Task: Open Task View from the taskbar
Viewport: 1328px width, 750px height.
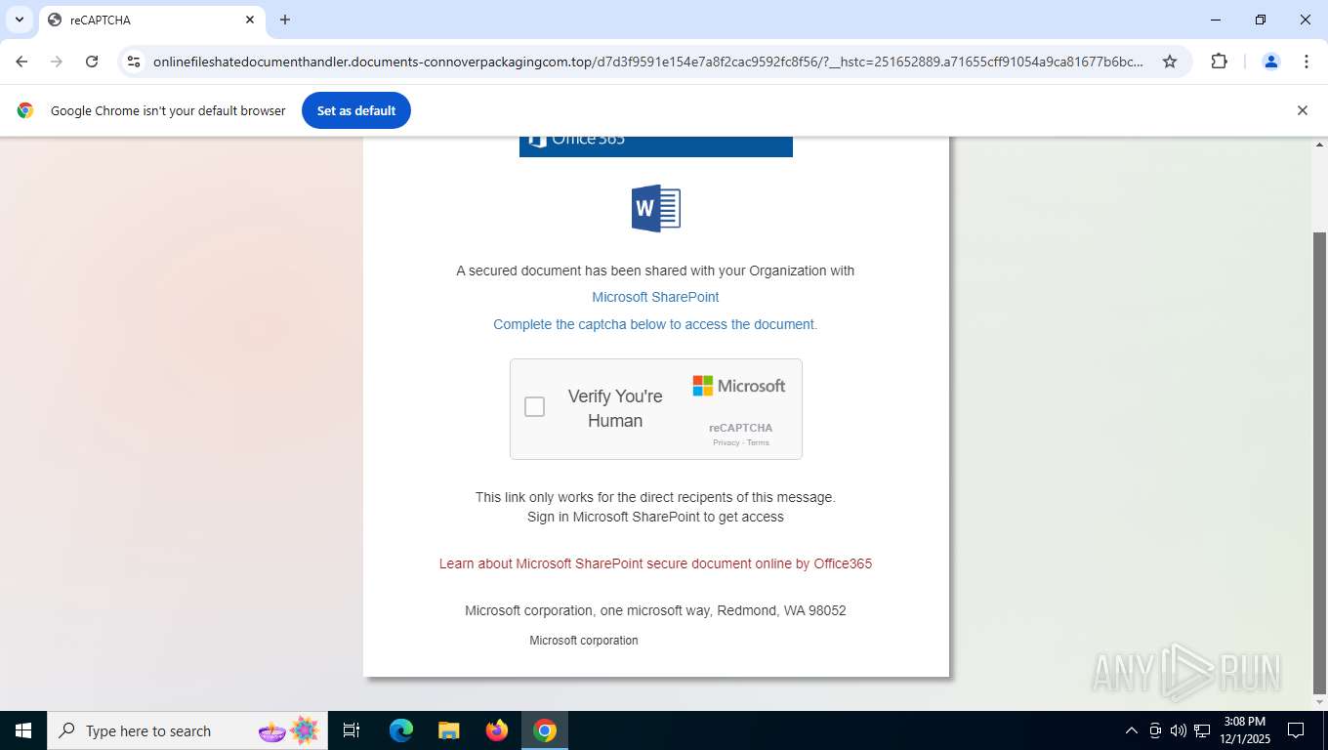Action: 352,730
